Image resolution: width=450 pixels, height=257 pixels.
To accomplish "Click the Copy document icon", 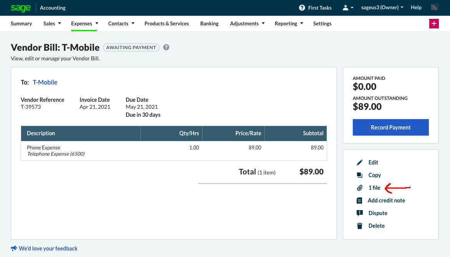I will [x=360, y=175].
